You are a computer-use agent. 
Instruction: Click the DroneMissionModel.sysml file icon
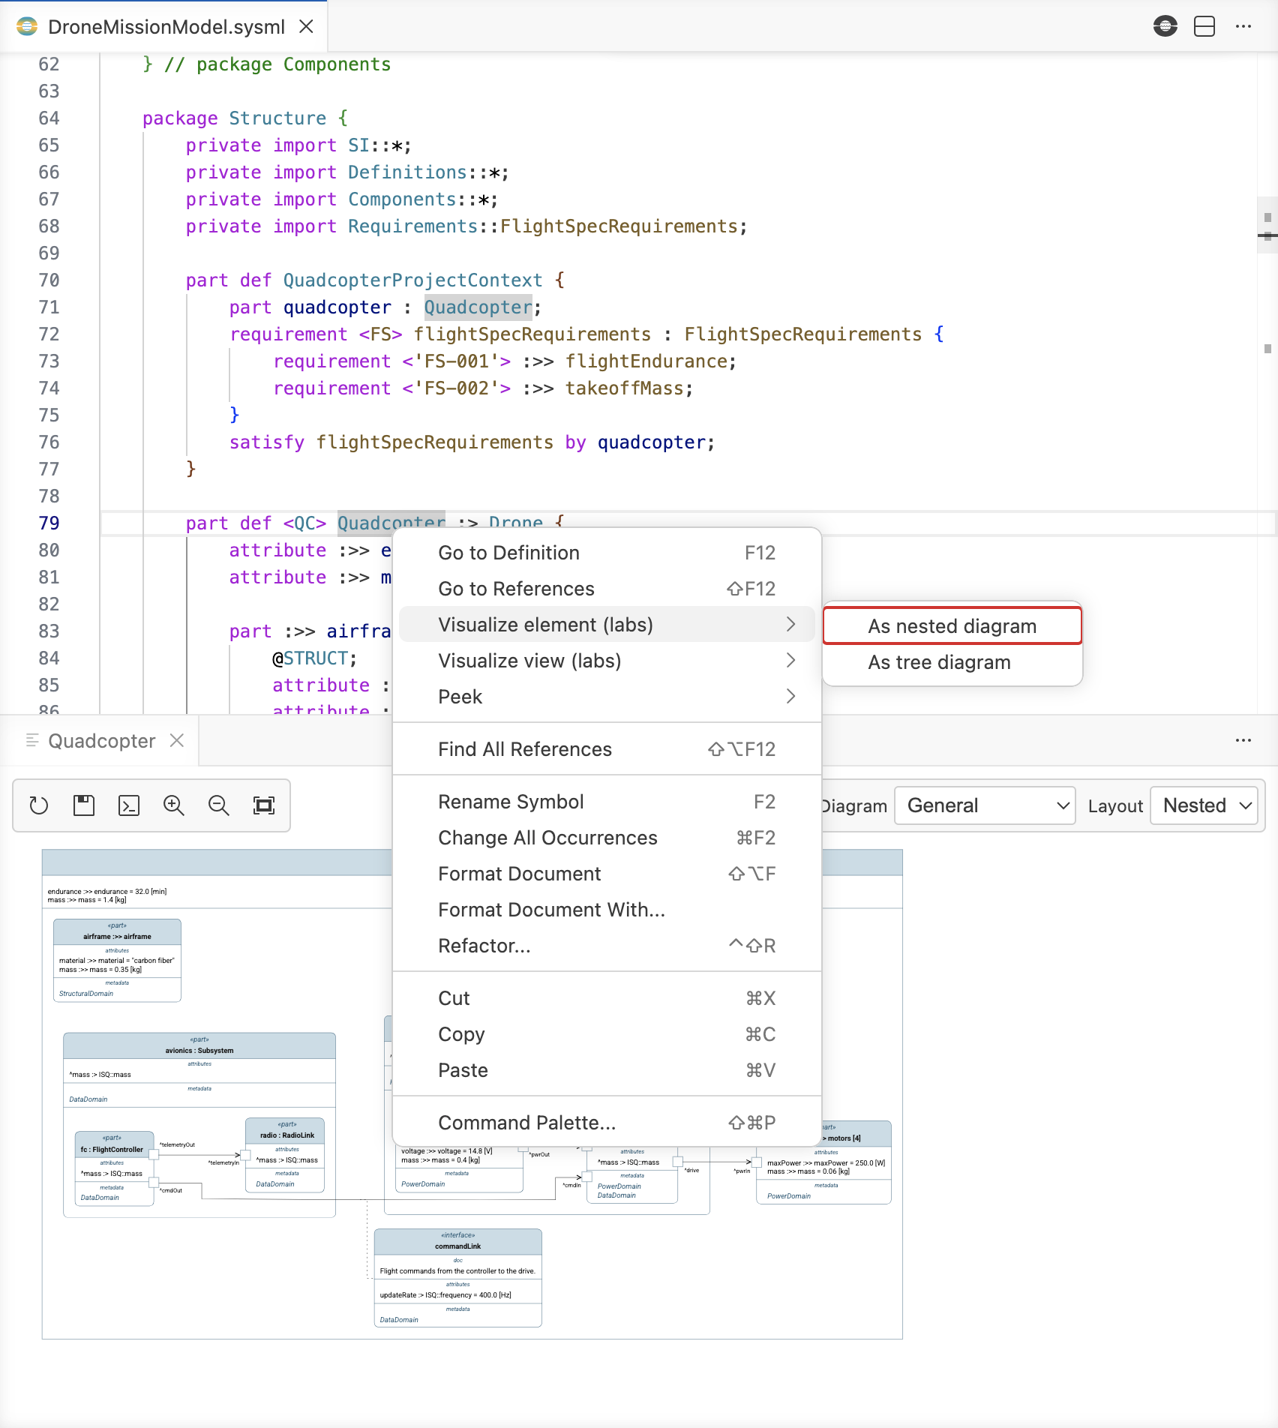tap(27, 26)
